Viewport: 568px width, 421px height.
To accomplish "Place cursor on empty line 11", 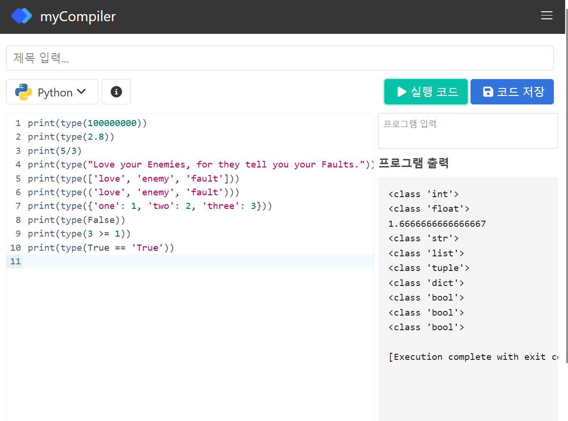I will tap(198, 262).
